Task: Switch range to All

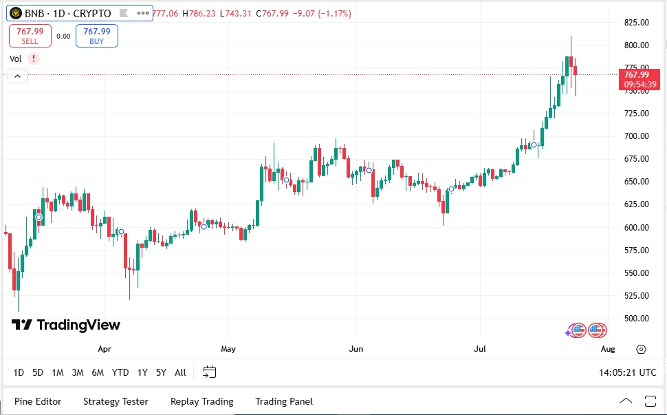Action: (180, 372)
